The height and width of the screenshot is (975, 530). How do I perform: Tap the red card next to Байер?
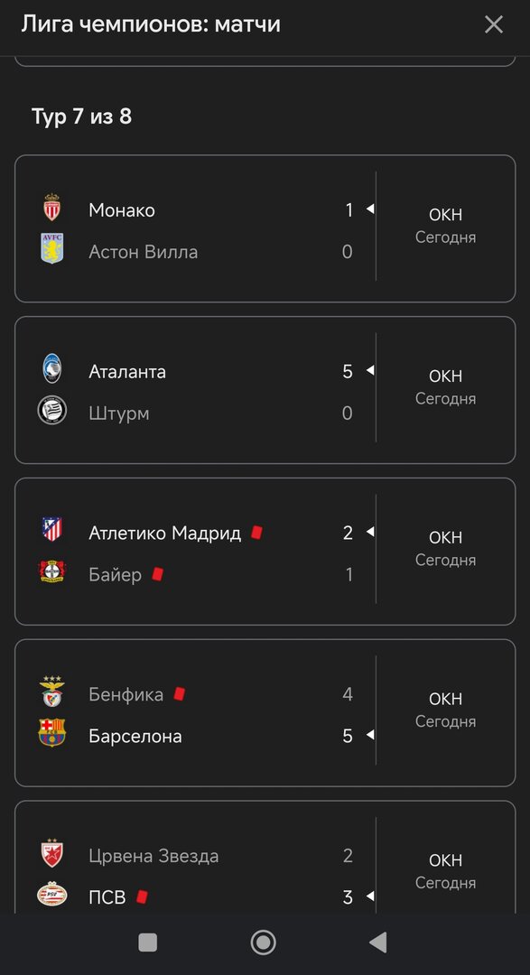(157, 573)
